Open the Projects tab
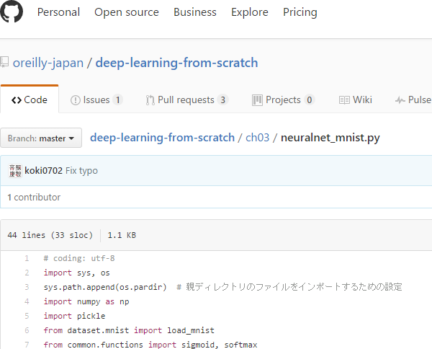432x349 pixels. point(283,100)
